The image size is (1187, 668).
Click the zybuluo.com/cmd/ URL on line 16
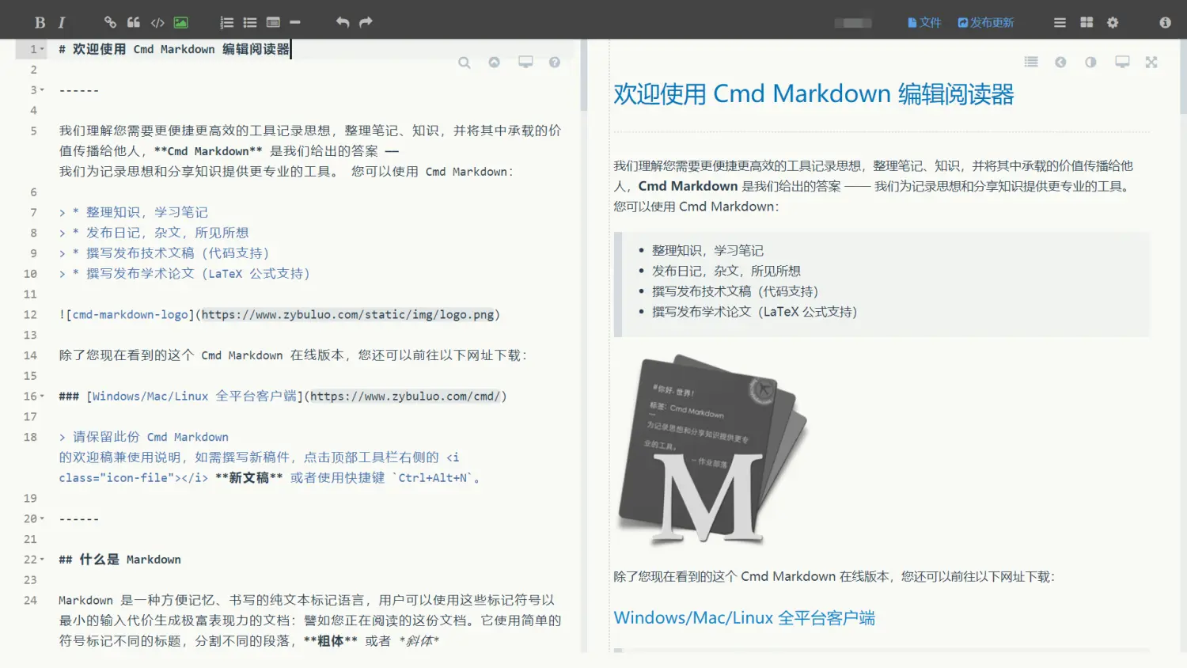pos(405,396)
